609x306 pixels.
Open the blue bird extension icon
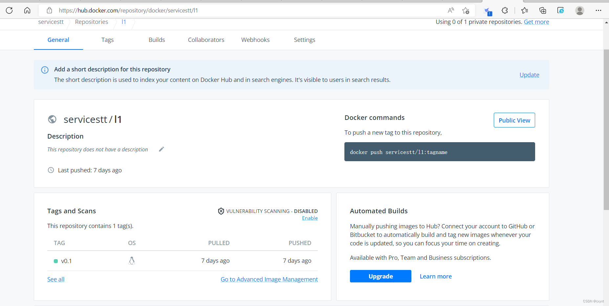(488, 11)
